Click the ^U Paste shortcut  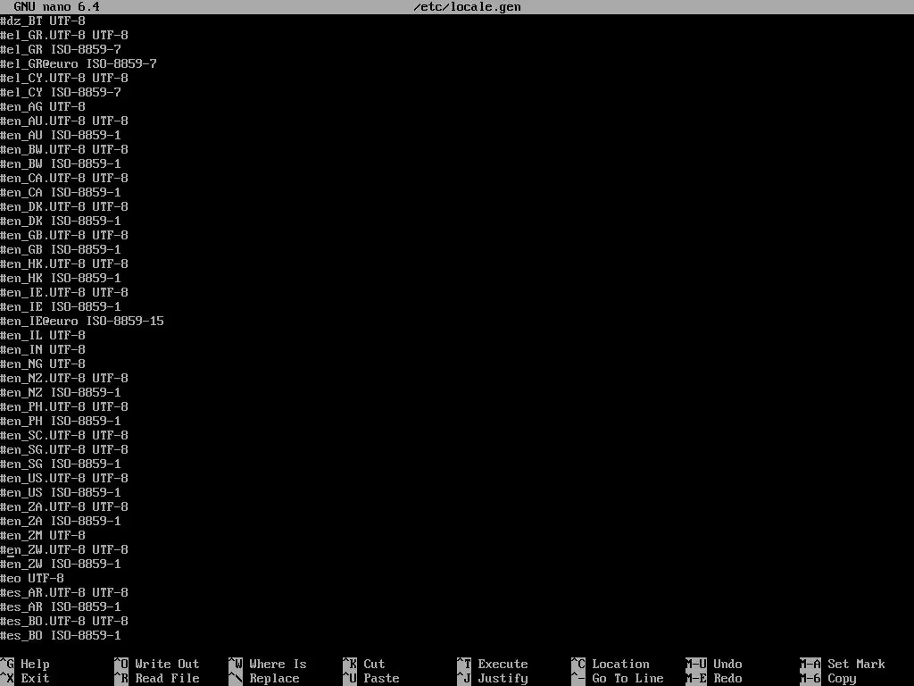coord(371,679)
